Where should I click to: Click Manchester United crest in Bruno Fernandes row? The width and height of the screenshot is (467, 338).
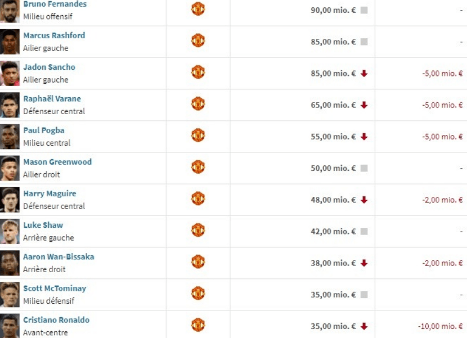198,8
